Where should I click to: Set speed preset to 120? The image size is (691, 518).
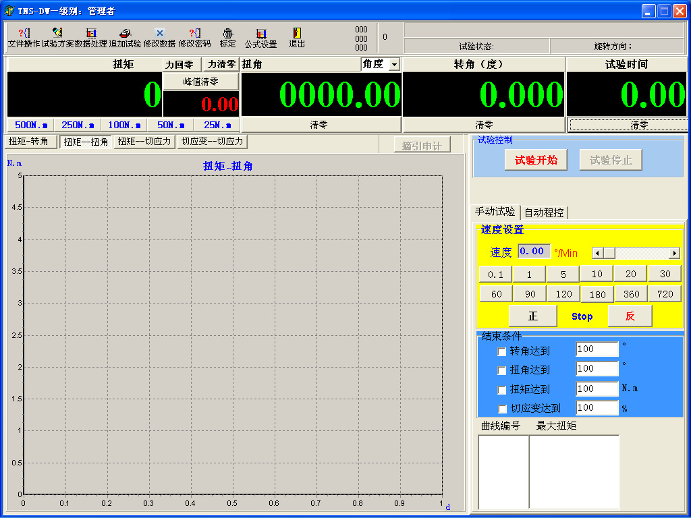563,294
